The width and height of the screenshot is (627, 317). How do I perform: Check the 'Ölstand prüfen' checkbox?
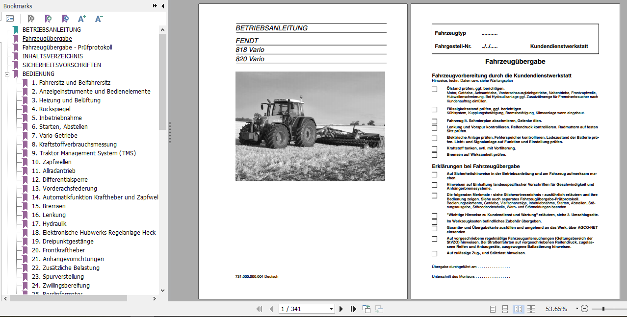click(x=434, y=89)
